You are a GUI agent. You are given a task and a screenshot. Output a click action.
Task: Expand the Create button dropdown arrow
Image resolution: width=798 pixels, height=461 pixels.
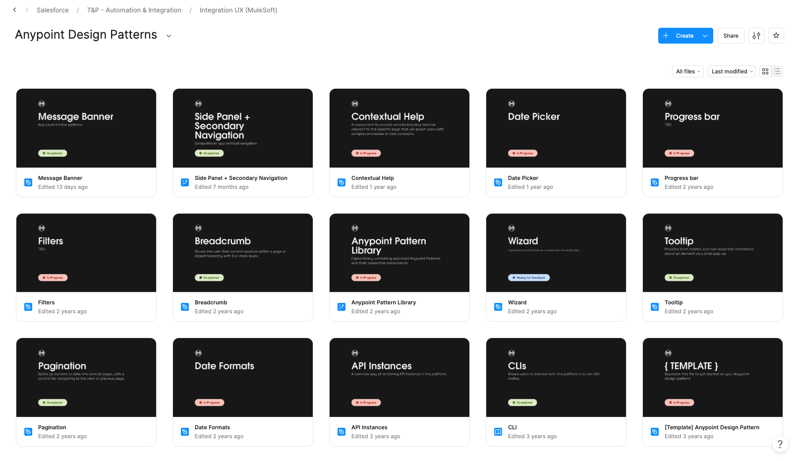pos(705,36)
